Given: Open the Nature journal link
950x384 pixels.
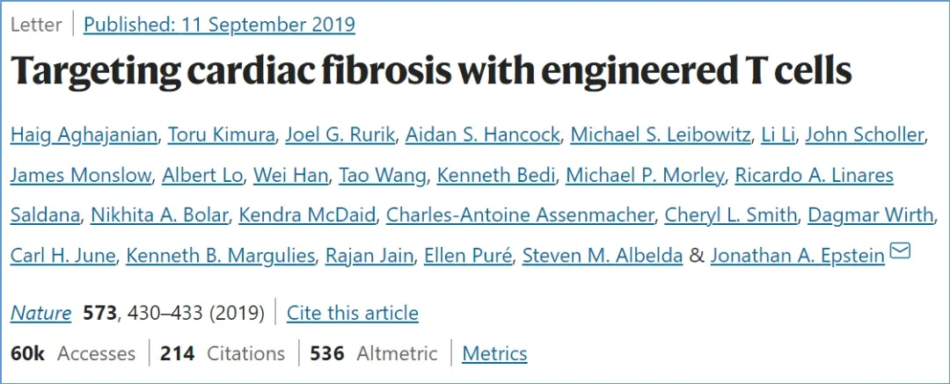Looking at the screenshot, I should point(40,313).
